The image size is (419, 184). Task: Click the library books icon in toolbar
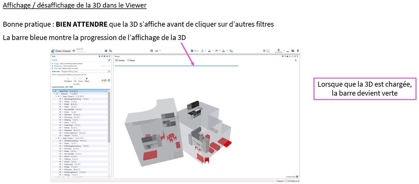[151, 51]
